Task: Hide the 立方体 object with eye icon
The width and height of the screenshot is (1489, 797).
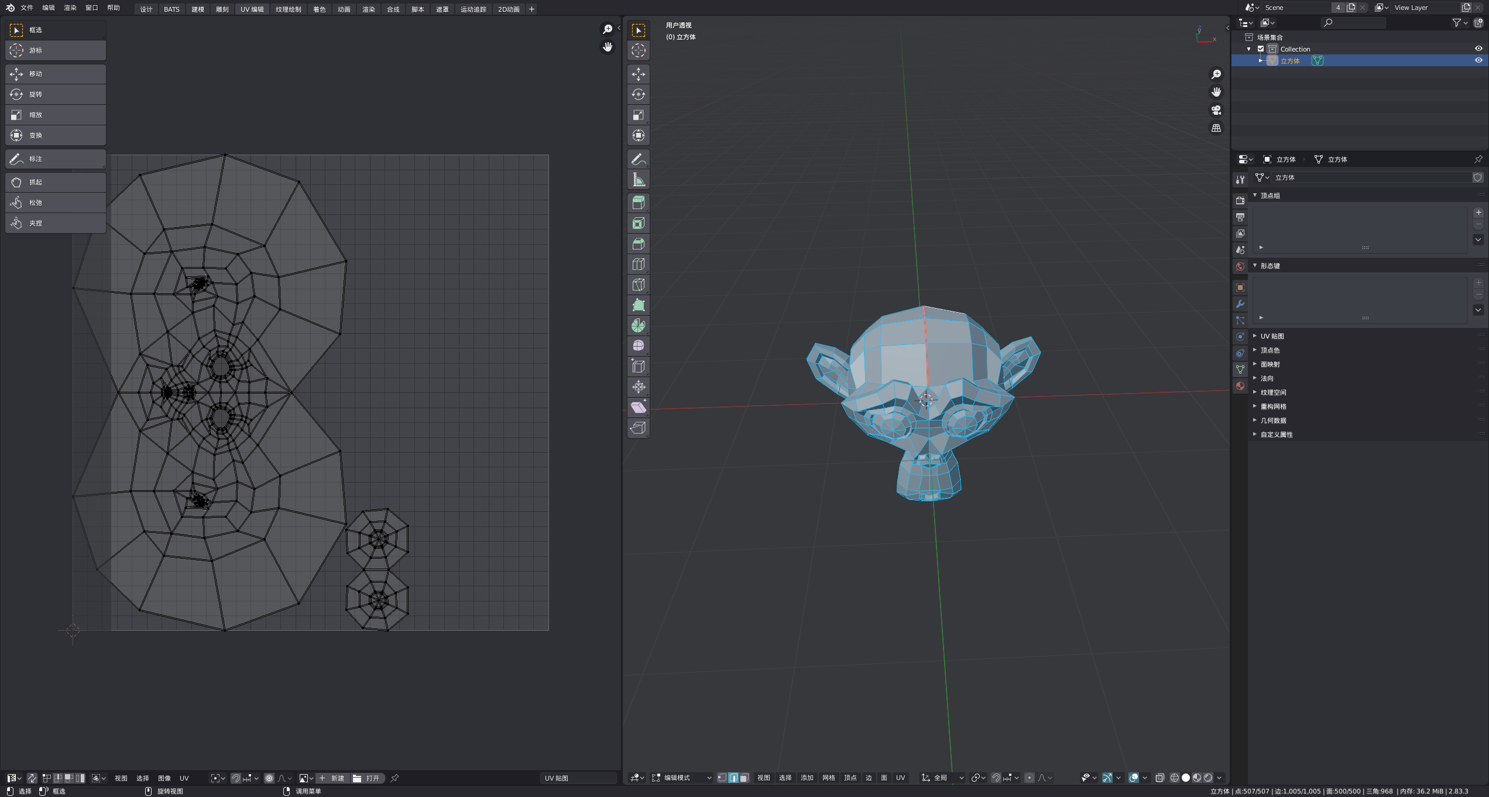Action: pos(1478,60)
